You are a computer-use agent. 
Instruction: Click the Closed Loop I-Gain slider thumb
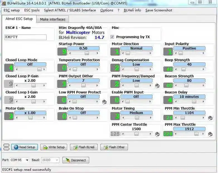pyautogui.click(x=33, y=102)
